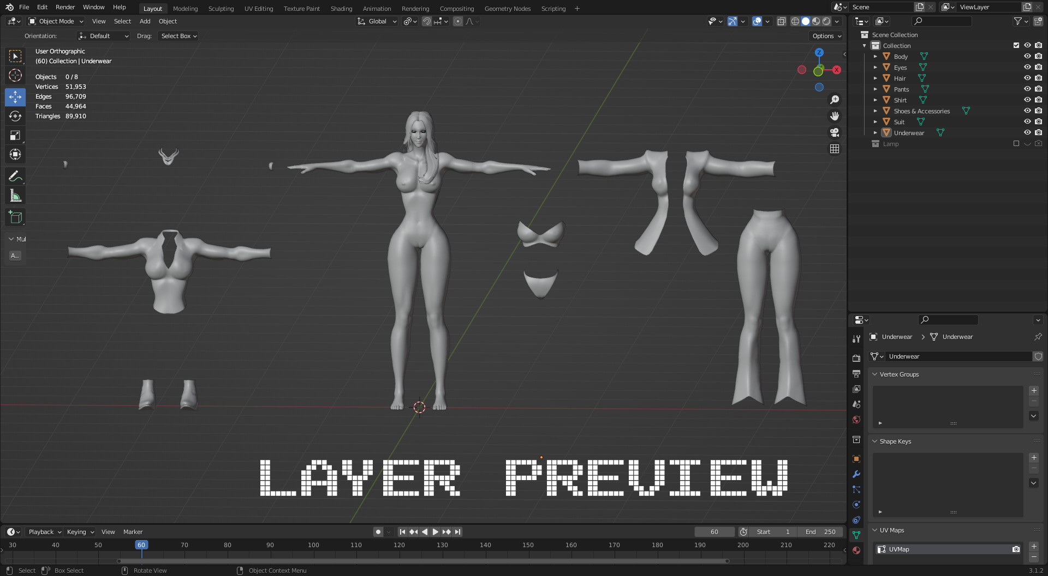Click the current frame 60 field
The image size is (1048, 576).
tap(714, 532)
